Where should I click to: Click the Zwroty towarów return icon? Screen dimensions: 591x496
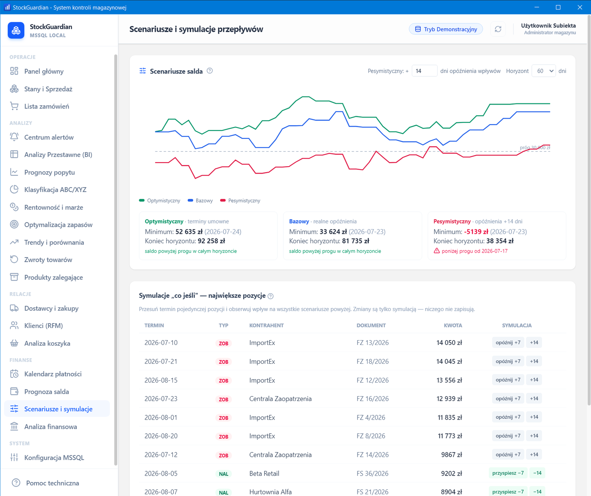pyautogui.click(x=14, y=260)
